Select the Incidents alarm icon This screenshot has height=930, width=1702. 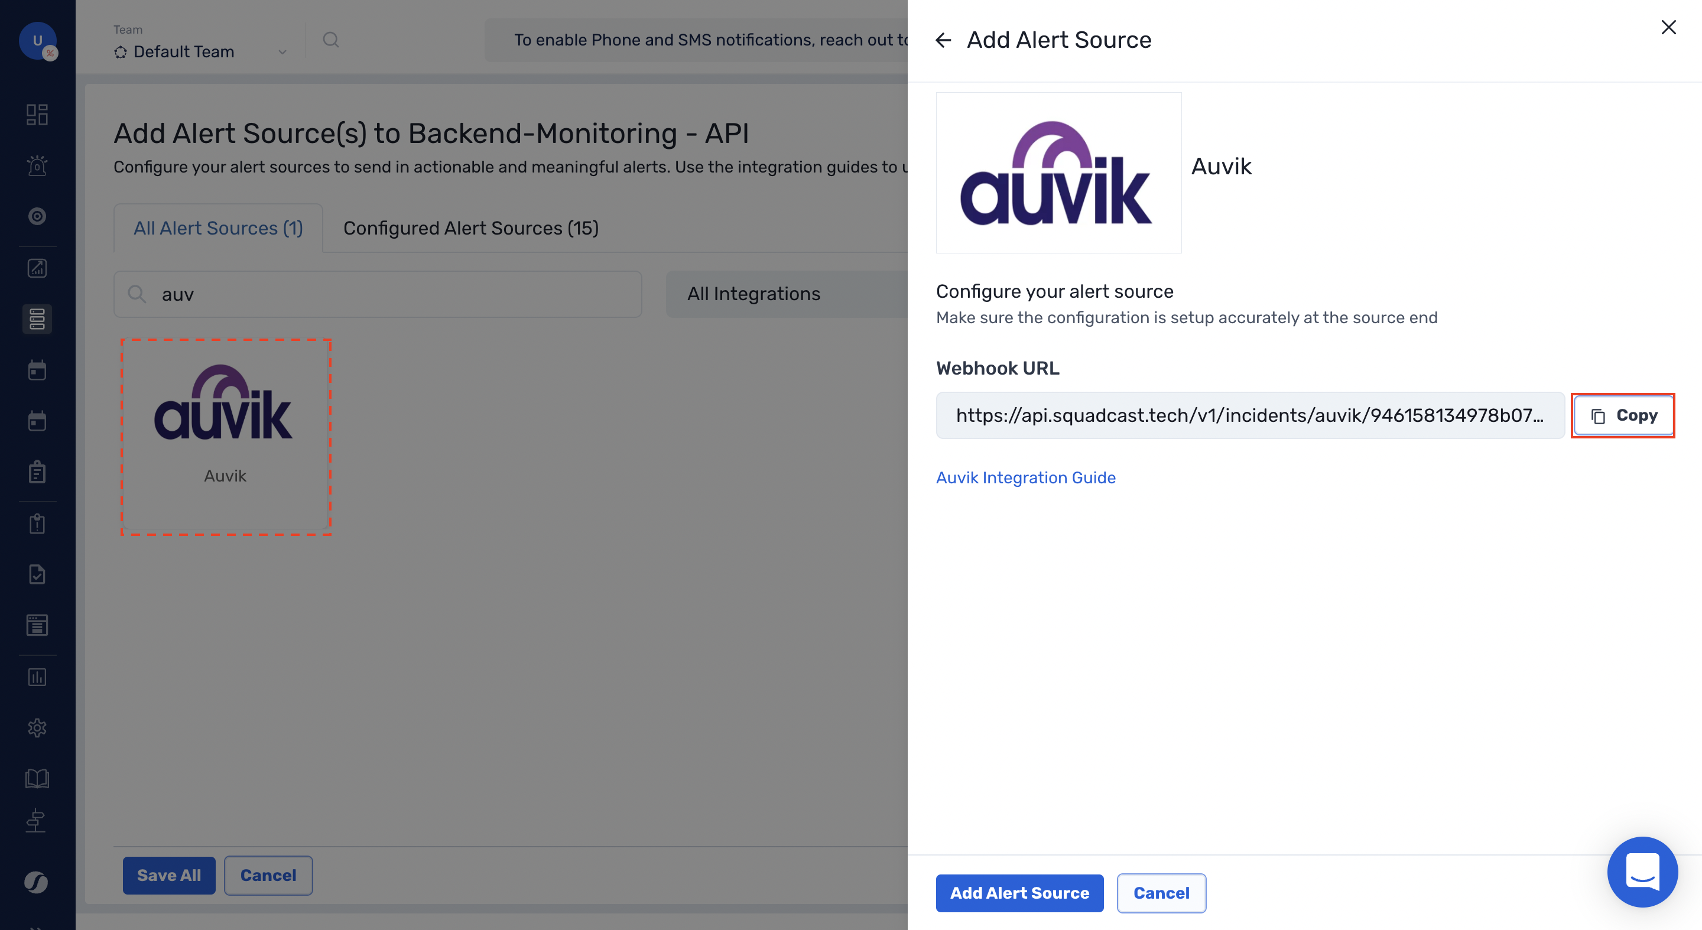pyautogui.click(x=38, y=165)
